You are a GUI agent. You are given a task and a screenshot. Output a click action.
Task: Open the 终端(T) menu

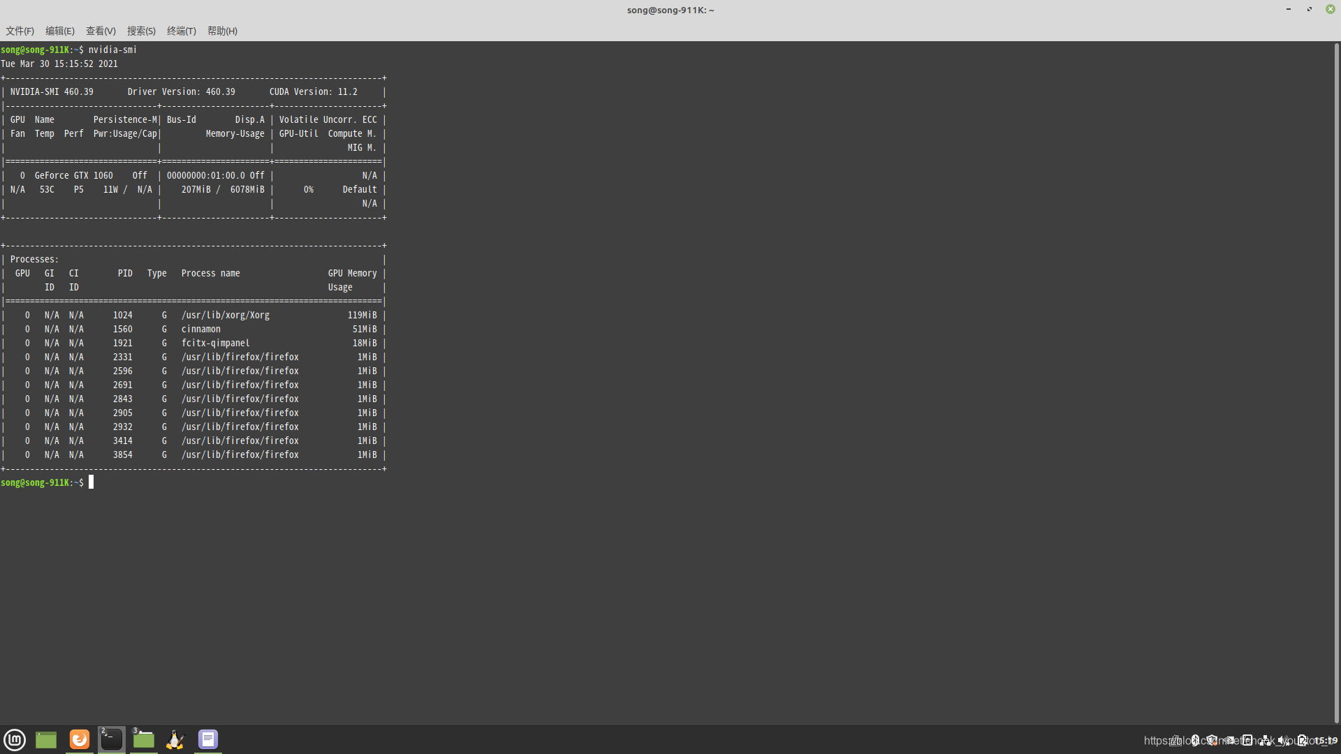pyautogui.click(x=182, y=31)
